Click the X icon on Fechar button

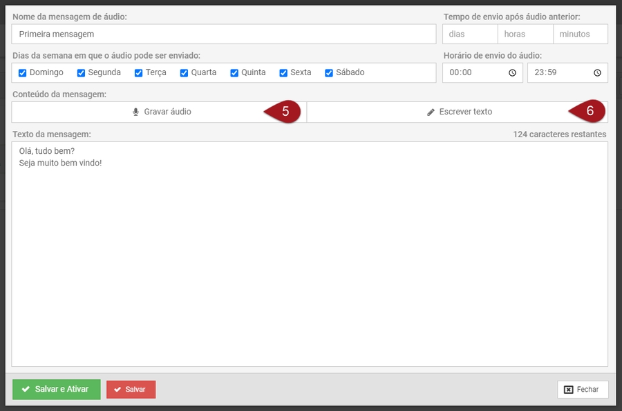(568, 390)
